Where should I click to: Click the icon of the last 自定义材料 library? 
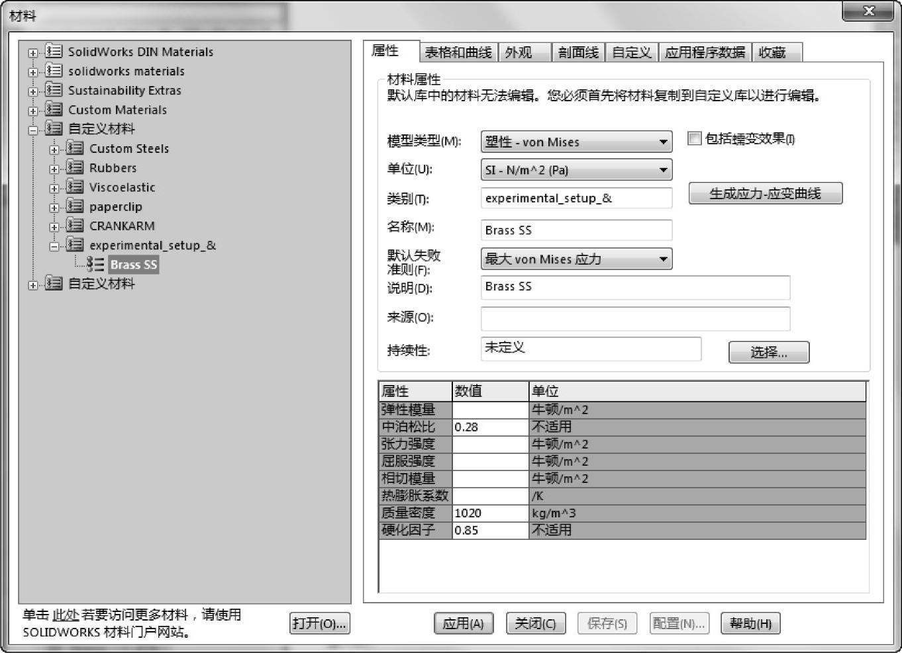tap(54, 284)
